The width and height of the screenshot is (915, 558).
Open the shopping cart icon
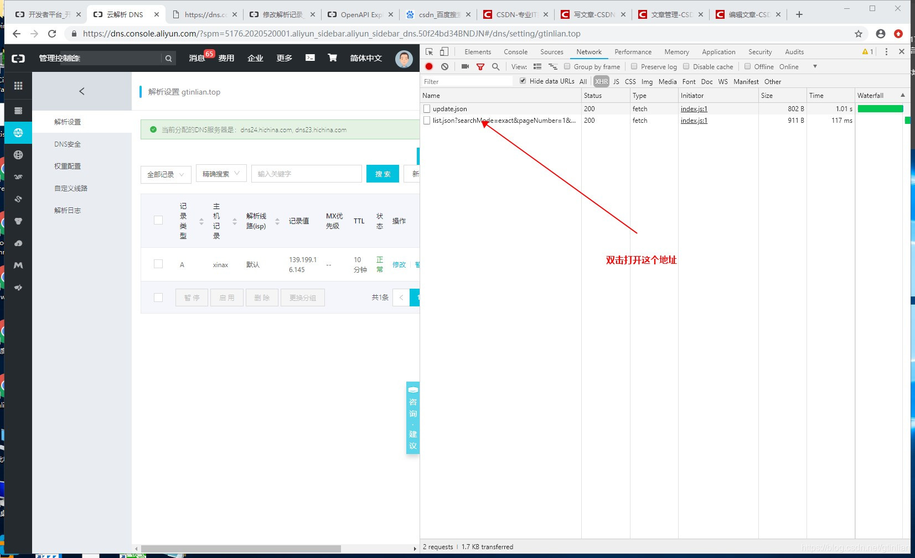pos(333,58)
